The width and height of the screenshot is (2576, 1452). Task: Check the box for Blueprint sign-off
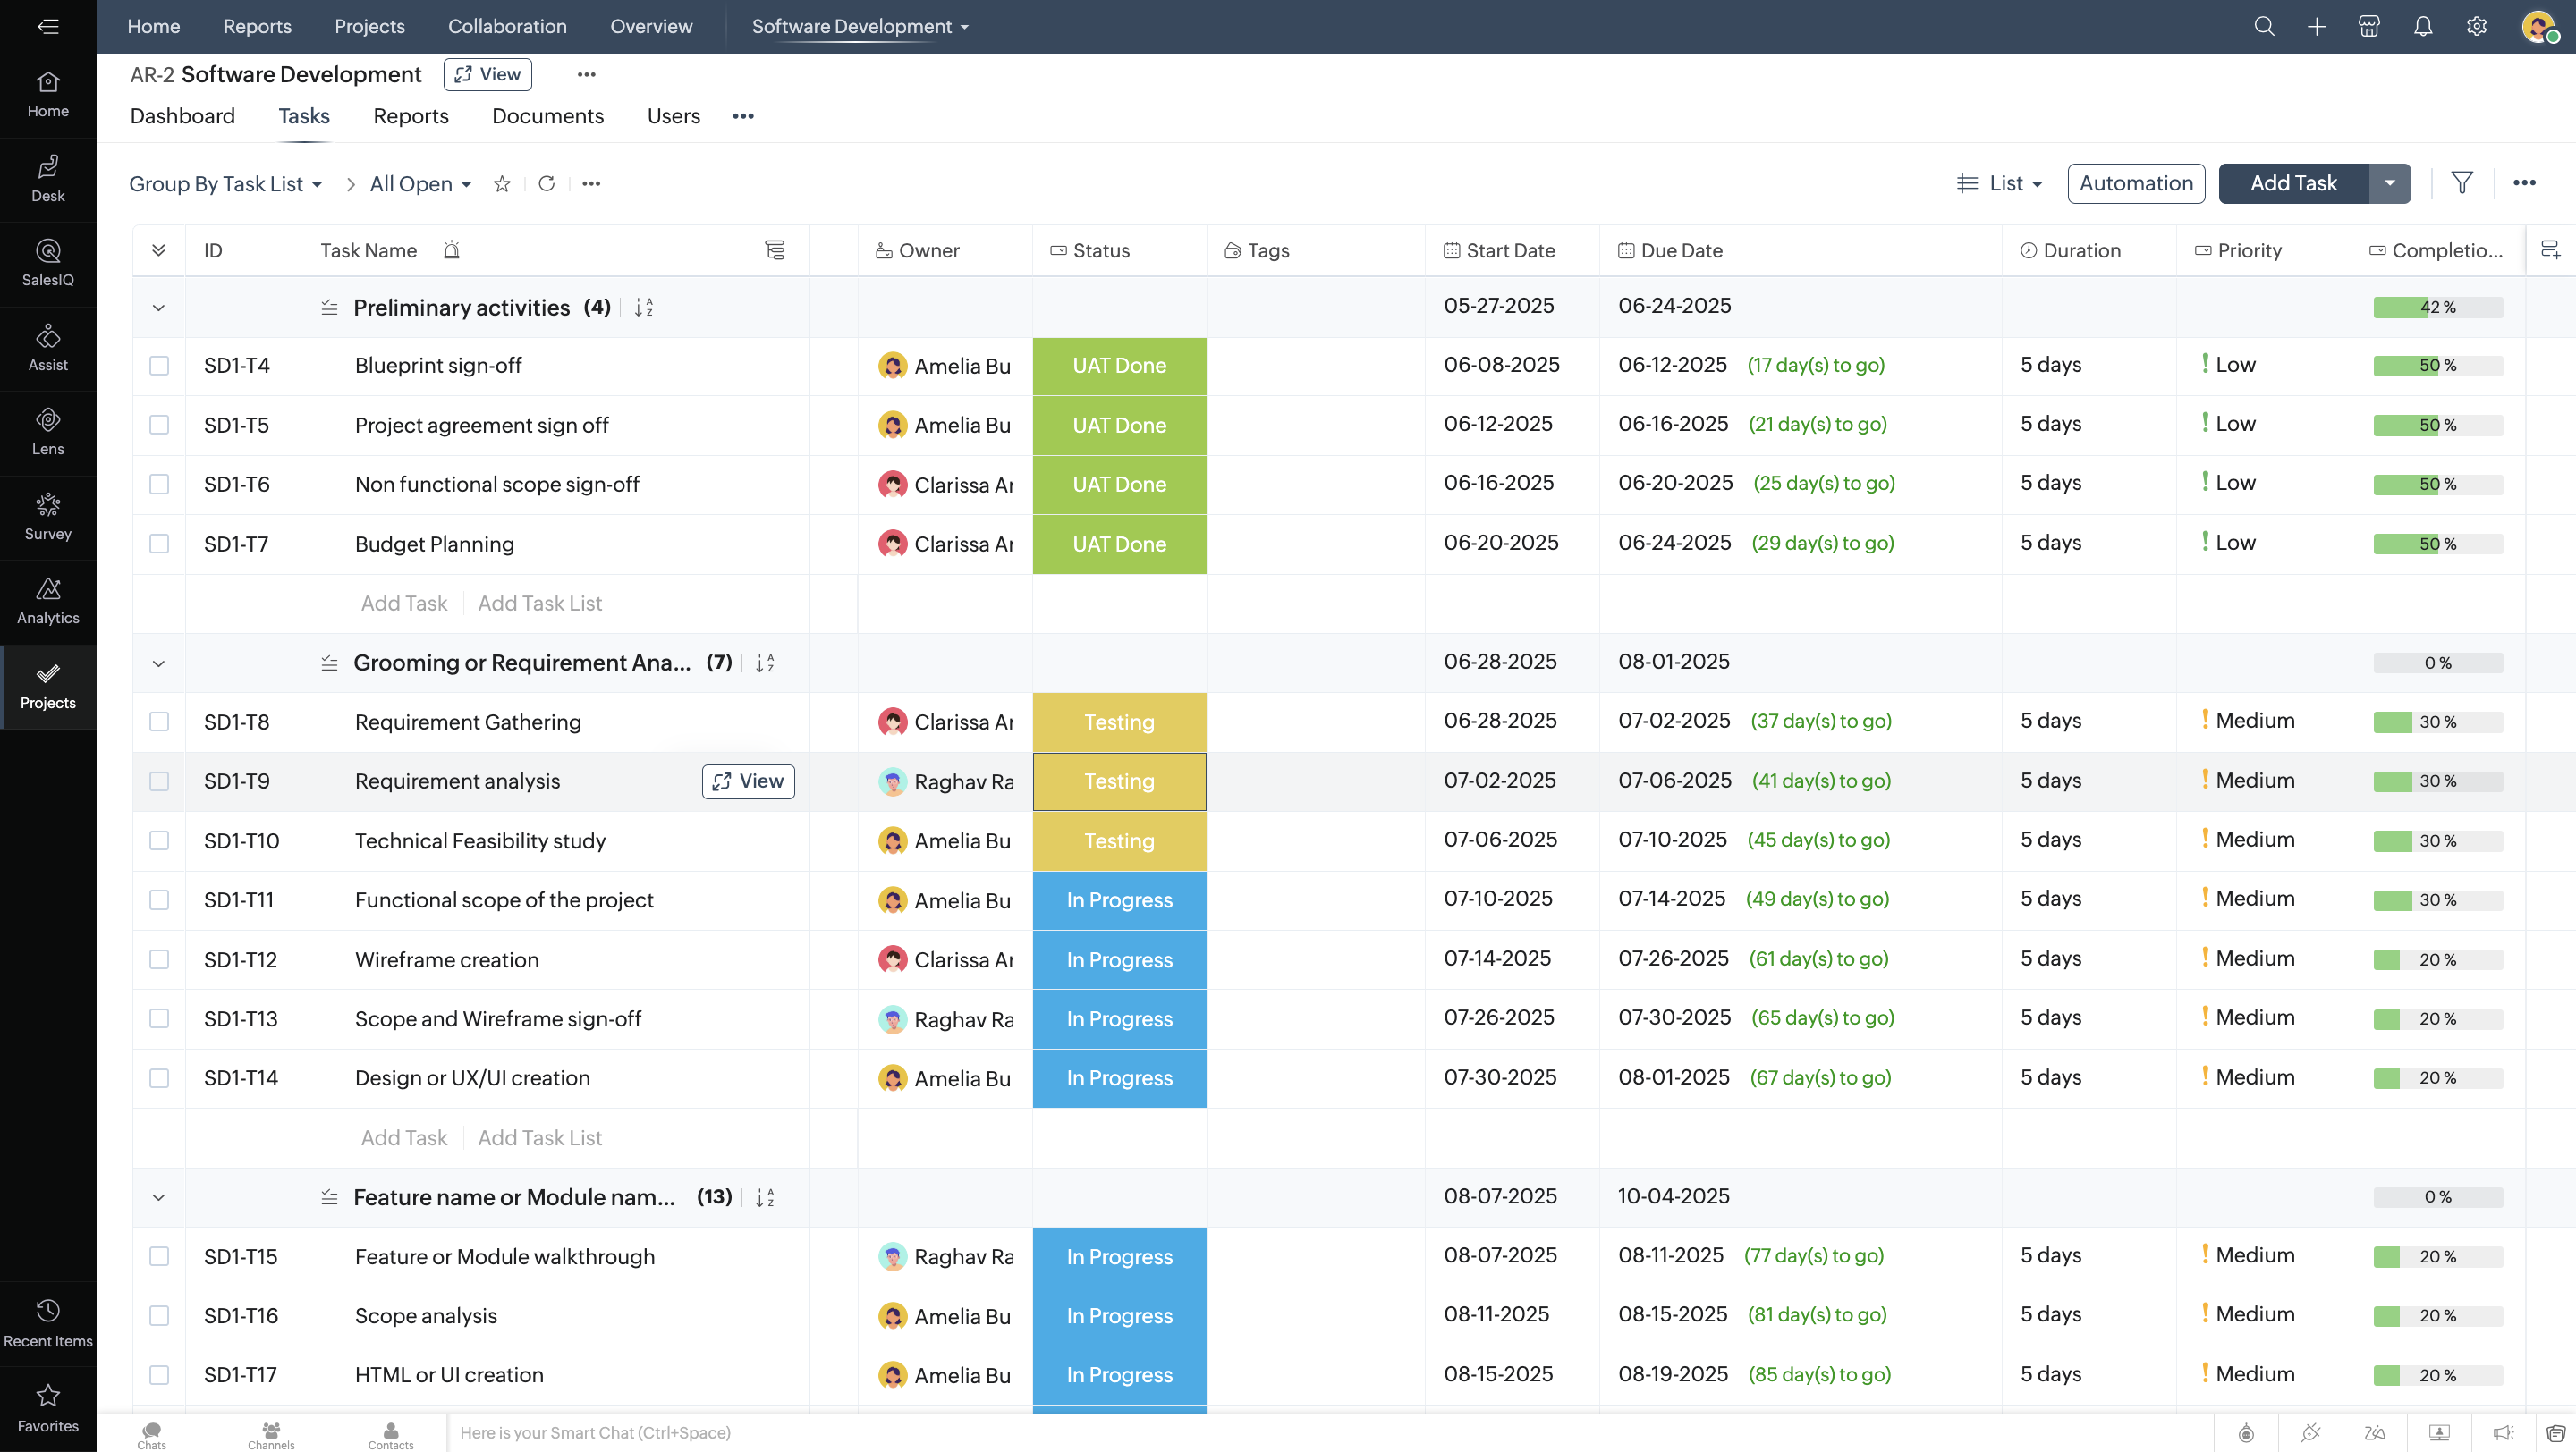coord(159,366)
